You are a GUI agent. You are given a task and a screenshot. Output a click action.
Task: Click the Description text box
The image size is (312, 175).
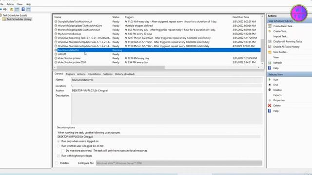[x=167, y=109]
